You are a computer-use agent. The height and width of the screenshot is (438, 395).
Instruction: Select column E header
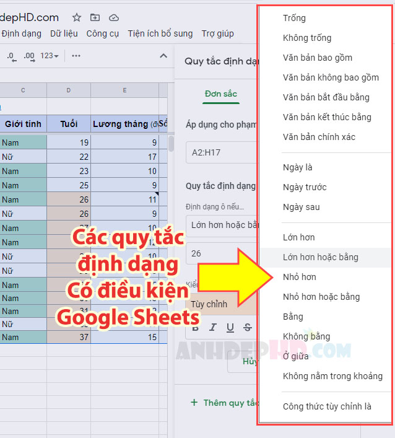pyautogui.click(x=124, y=90)
